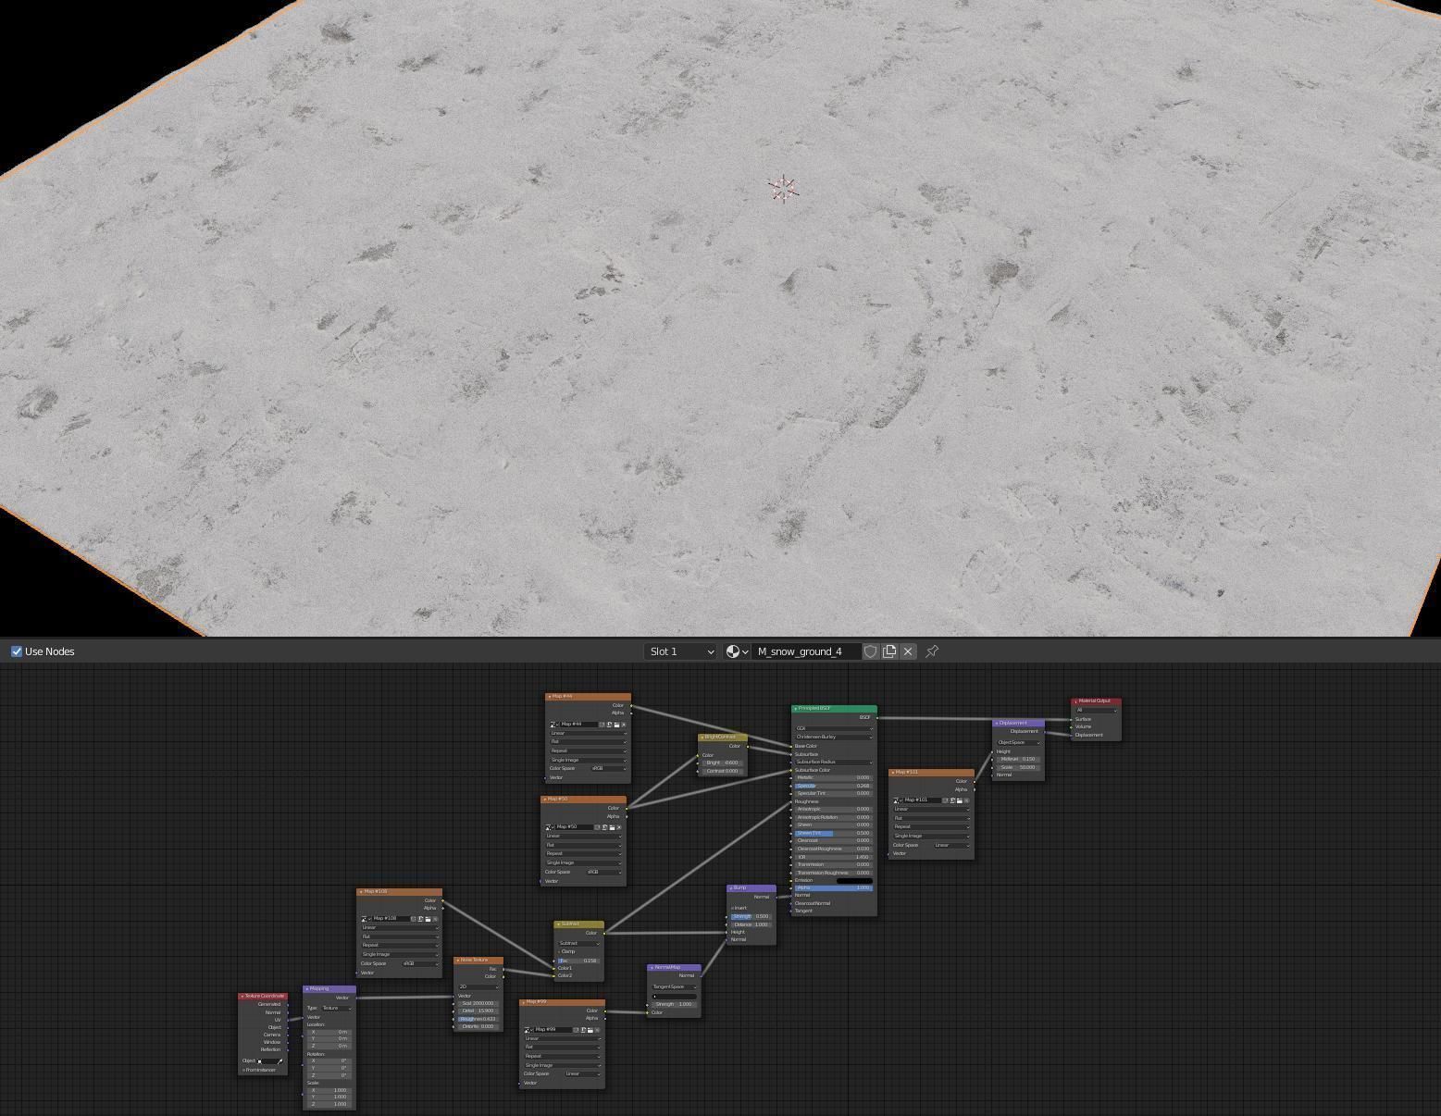The image size is (1441, 1116).
Task: Click Contrast field in BrightContrast node
Action: [x=722, y=771]
